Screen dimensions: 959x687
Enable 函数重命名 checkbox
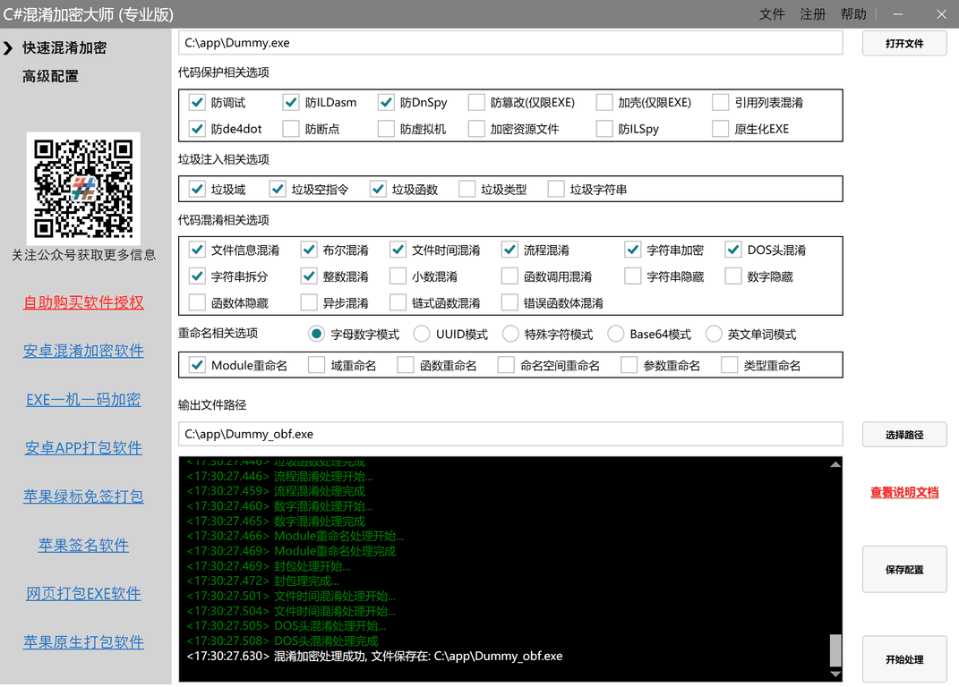406,365
